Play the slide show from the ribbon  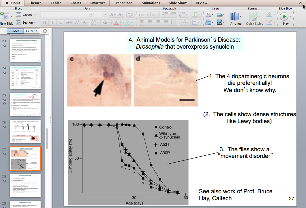coord(284,16)
